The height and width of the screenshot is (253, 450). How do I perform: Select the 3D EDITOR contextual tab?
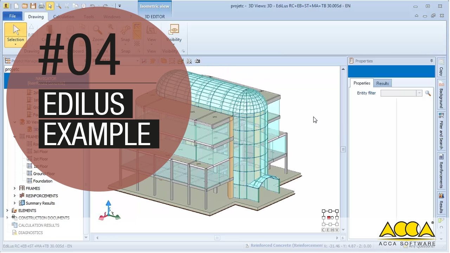pyautogui.click(x=155, y=17)
